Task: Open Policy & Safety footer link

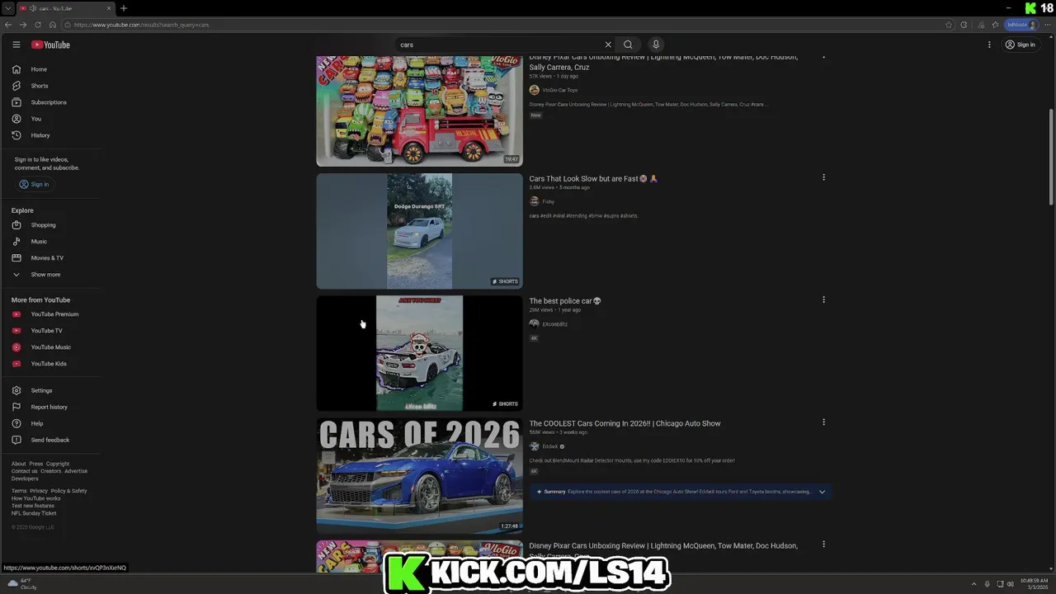Action: [x=68, y=491]
